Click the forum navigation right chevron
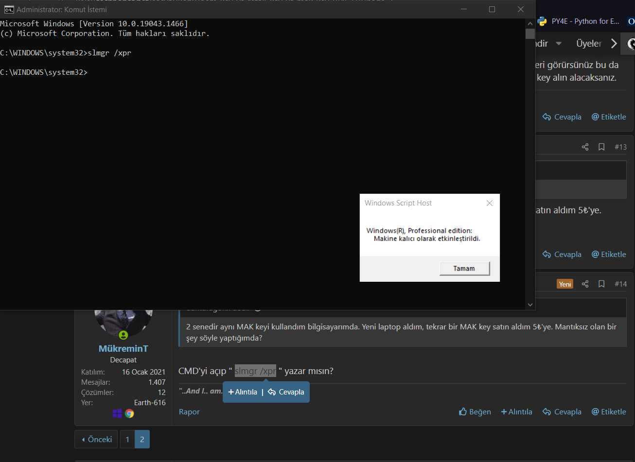 [x=614, y=44]
